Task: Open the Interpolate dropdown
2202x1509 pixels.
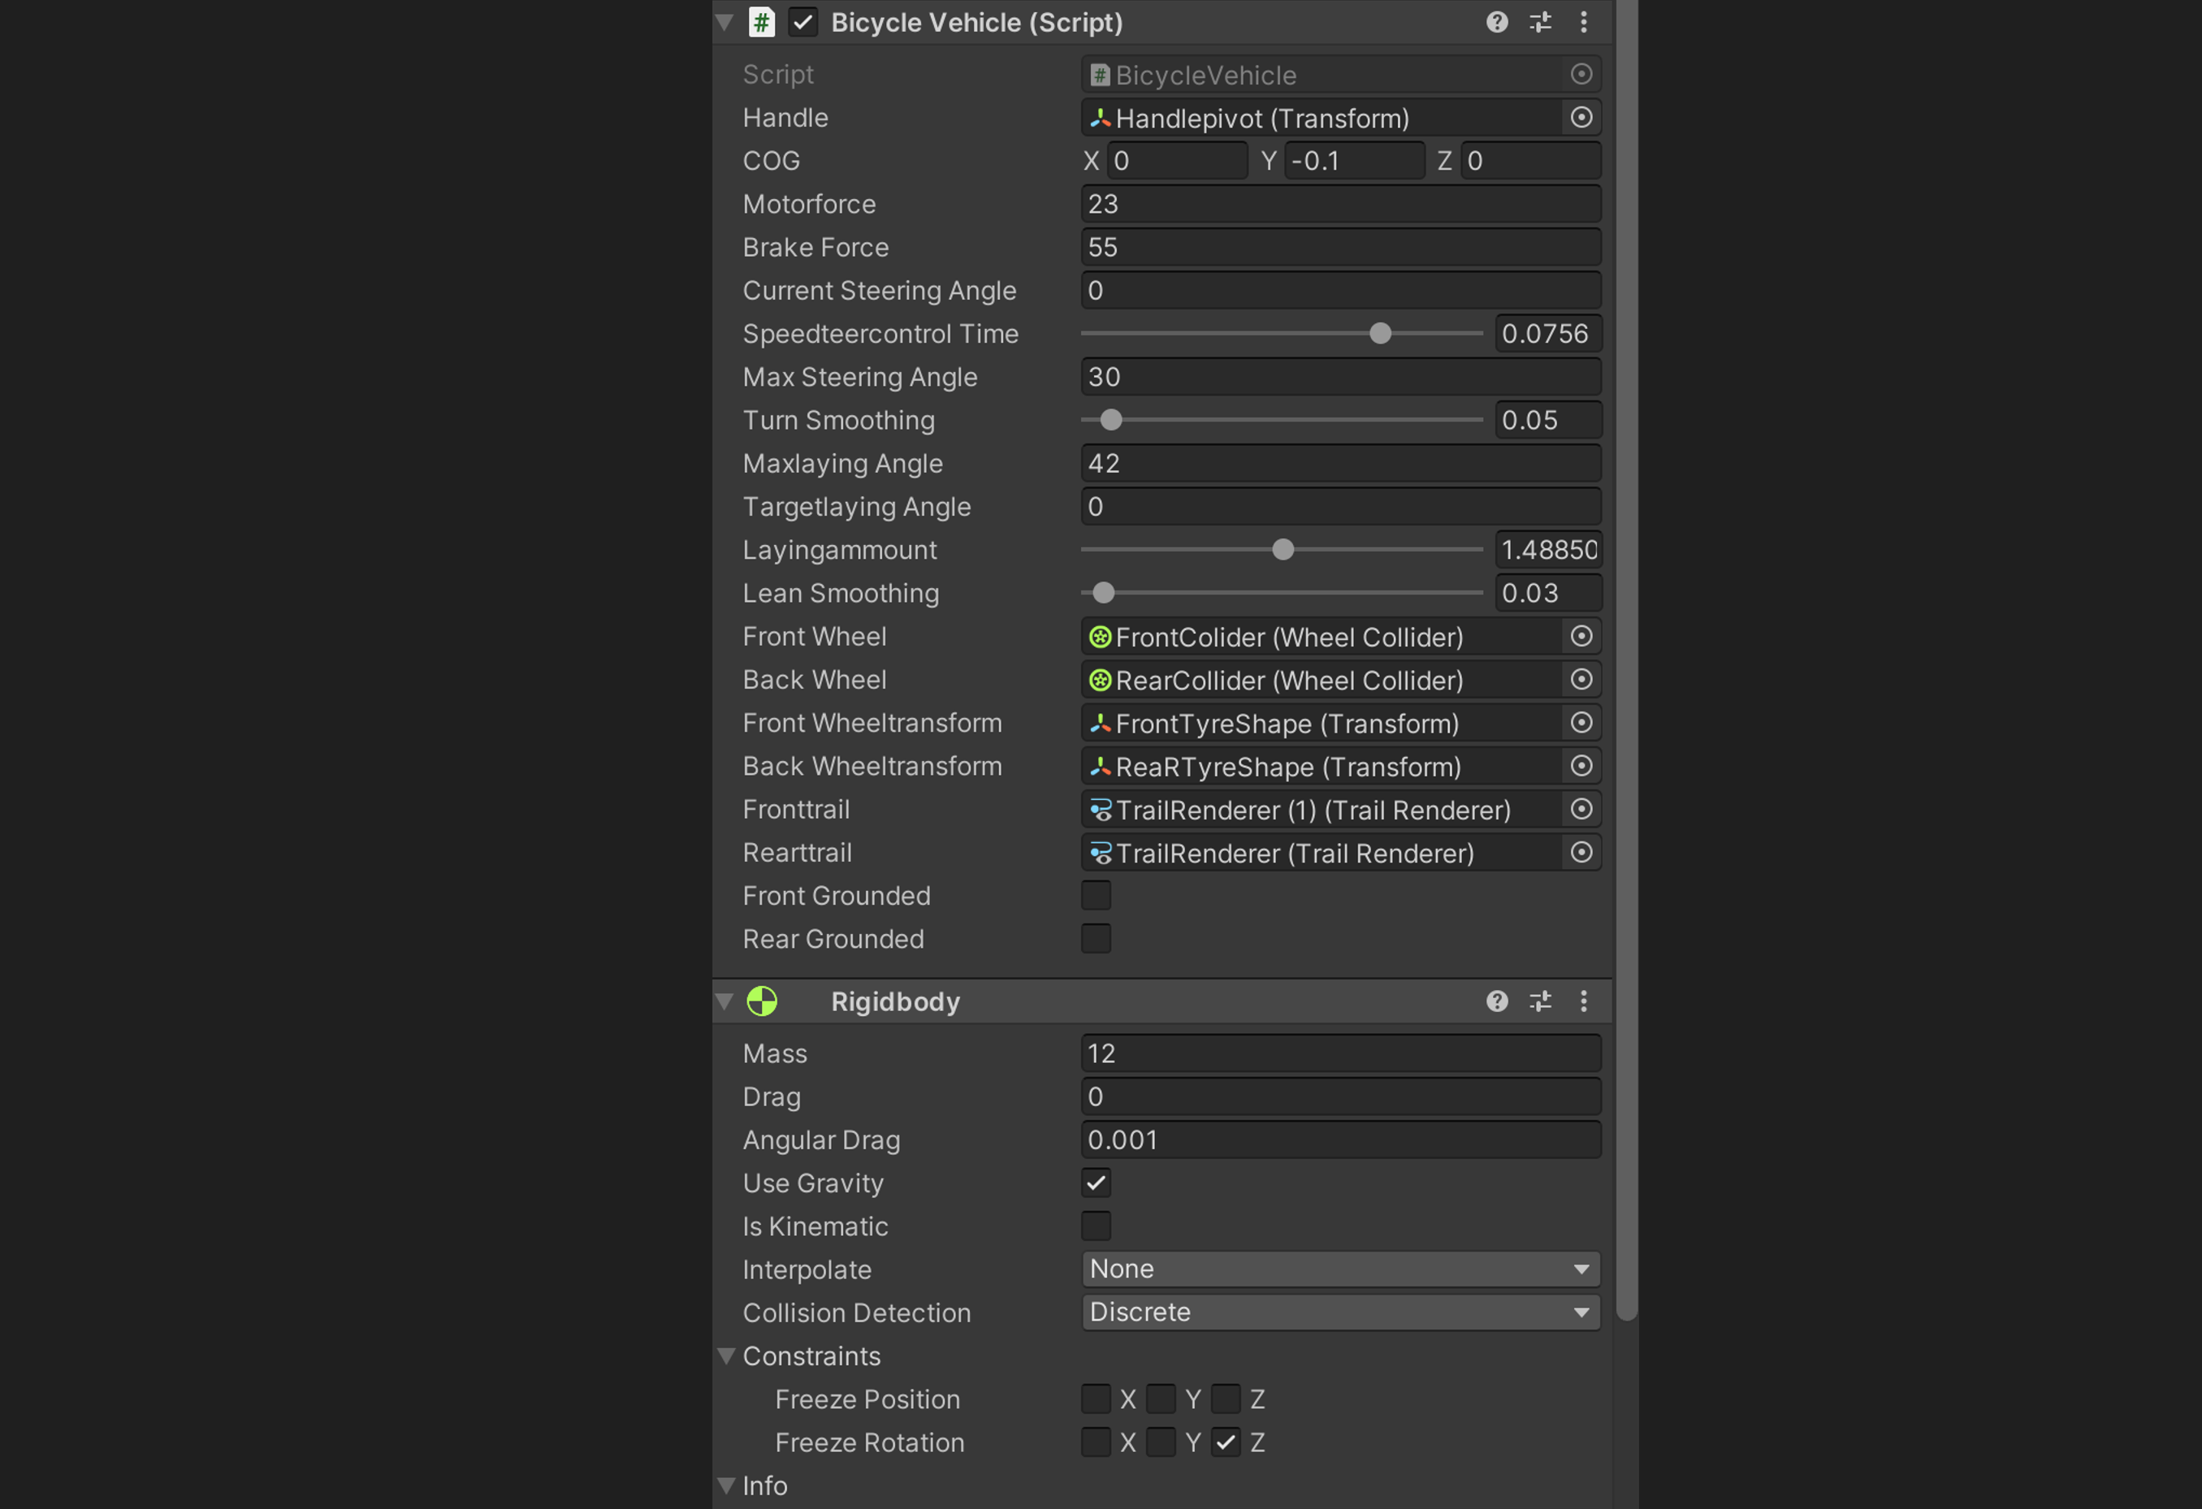Action: coord(1339,1269)
